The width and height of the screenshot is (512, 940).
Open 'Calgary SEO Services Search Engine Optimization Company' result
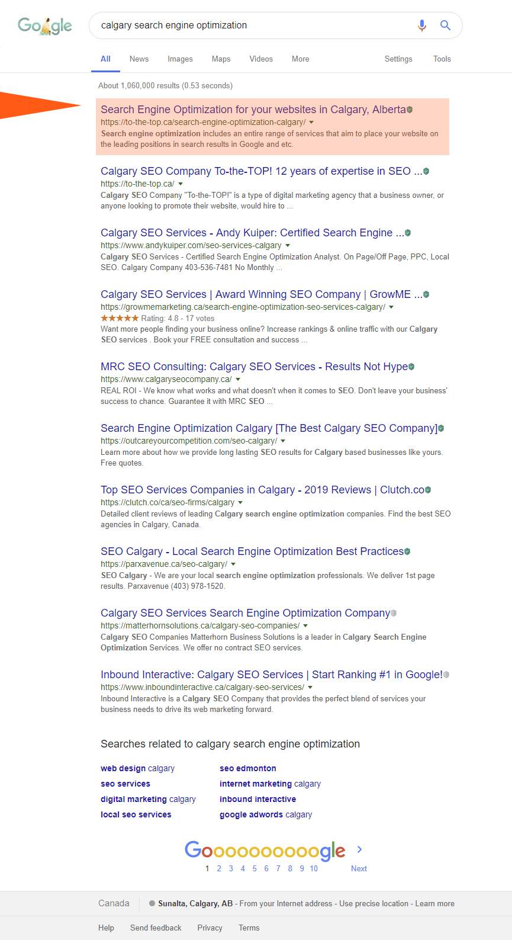pos(245,613)
